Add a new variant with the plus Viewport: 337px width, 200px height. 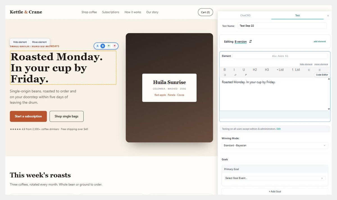pos(109,46)
